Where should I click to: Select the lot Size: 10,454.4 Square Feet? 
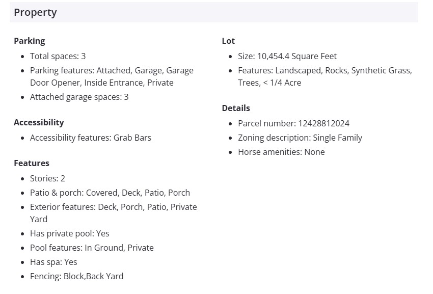pyautogui.click(x=287, y=56)
